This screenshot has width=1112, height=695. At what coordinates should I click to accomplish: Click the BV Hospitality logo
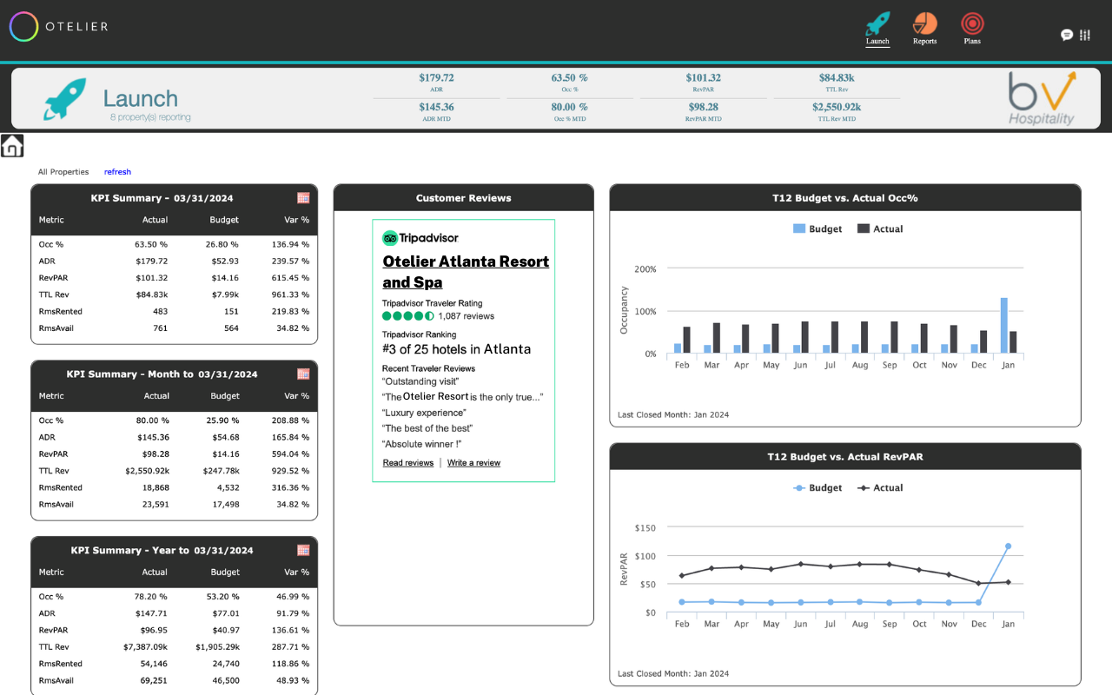pyautogui.click(x=1042, y=98)
